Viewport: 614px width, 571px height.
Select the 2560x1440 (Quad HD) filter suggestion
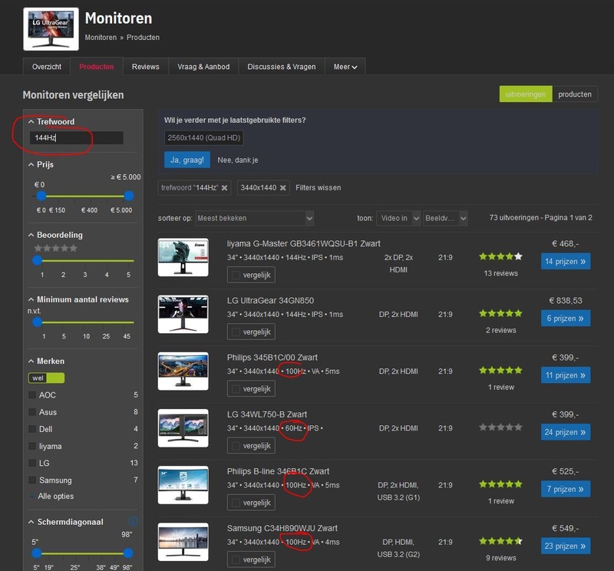pyautogui.click(x=203, y=138)
